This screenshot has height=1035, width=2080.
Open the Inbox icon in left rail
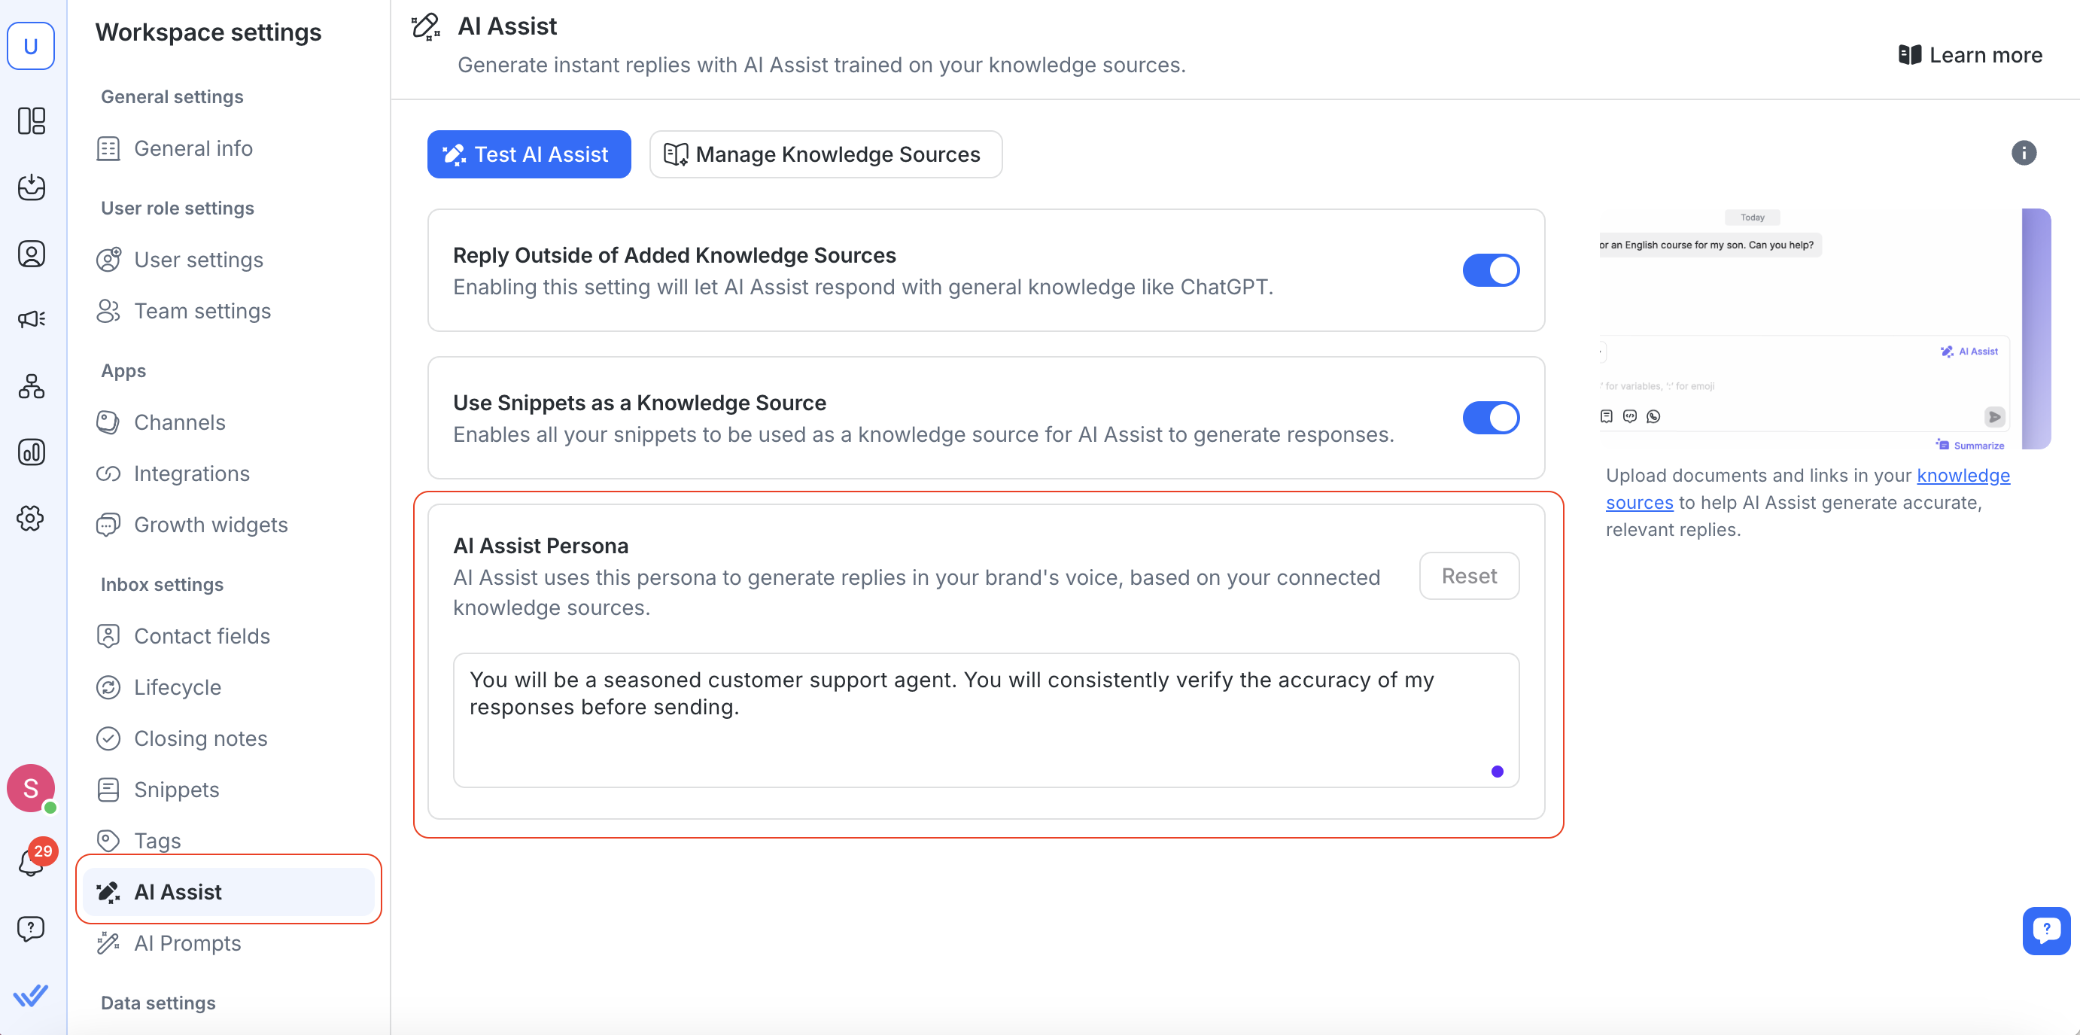32,187
